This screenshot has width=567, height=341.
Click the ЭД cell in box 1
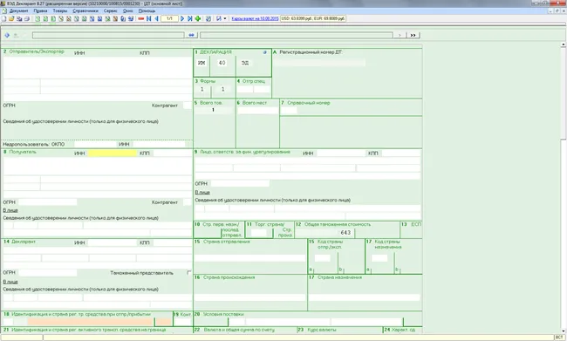(245, 63)
